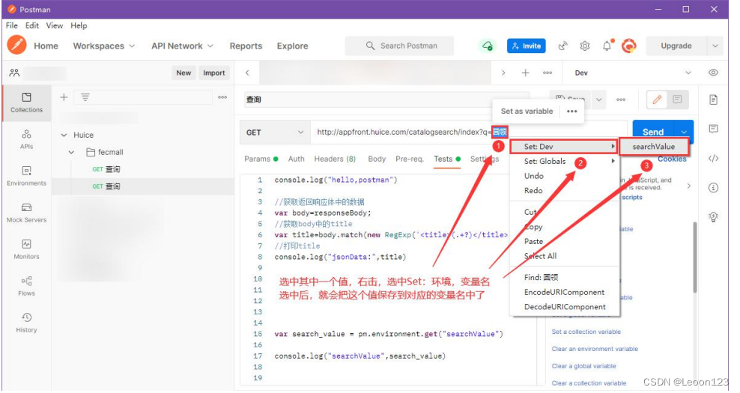Choose DecodeURIComponent in context menu

[565, 307]
